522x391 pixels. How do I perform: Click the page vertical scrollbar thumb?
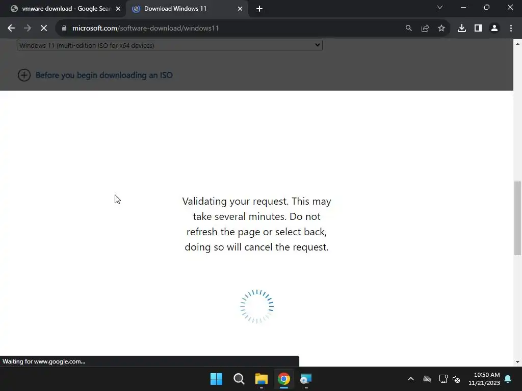(x=517, y=218)
